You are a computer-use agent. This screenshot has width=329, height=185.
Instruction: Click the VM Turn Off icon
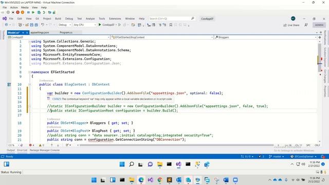(x=13, y=12)
